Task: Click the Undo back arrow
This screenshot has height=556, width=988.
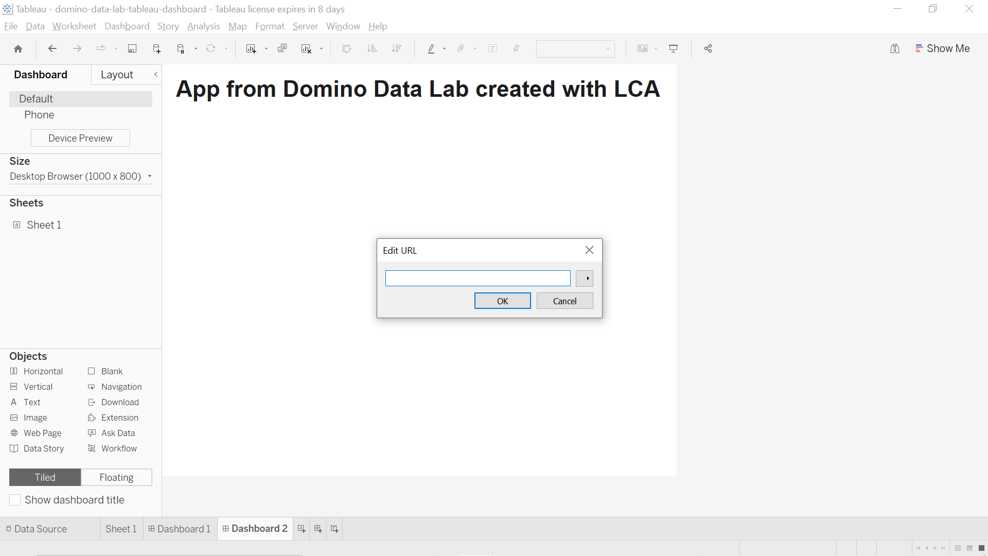Action: (x=52, y=48)
